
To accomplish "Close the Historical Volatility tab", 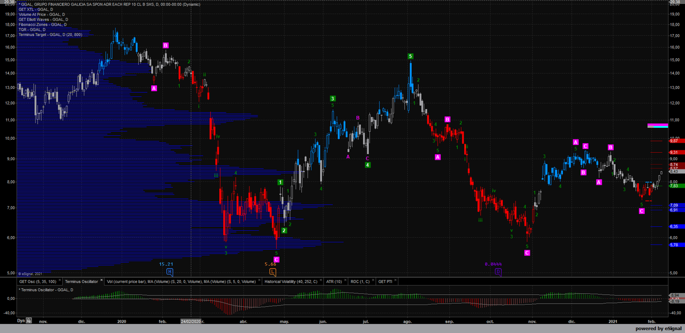I will click(x=320, y=281).
